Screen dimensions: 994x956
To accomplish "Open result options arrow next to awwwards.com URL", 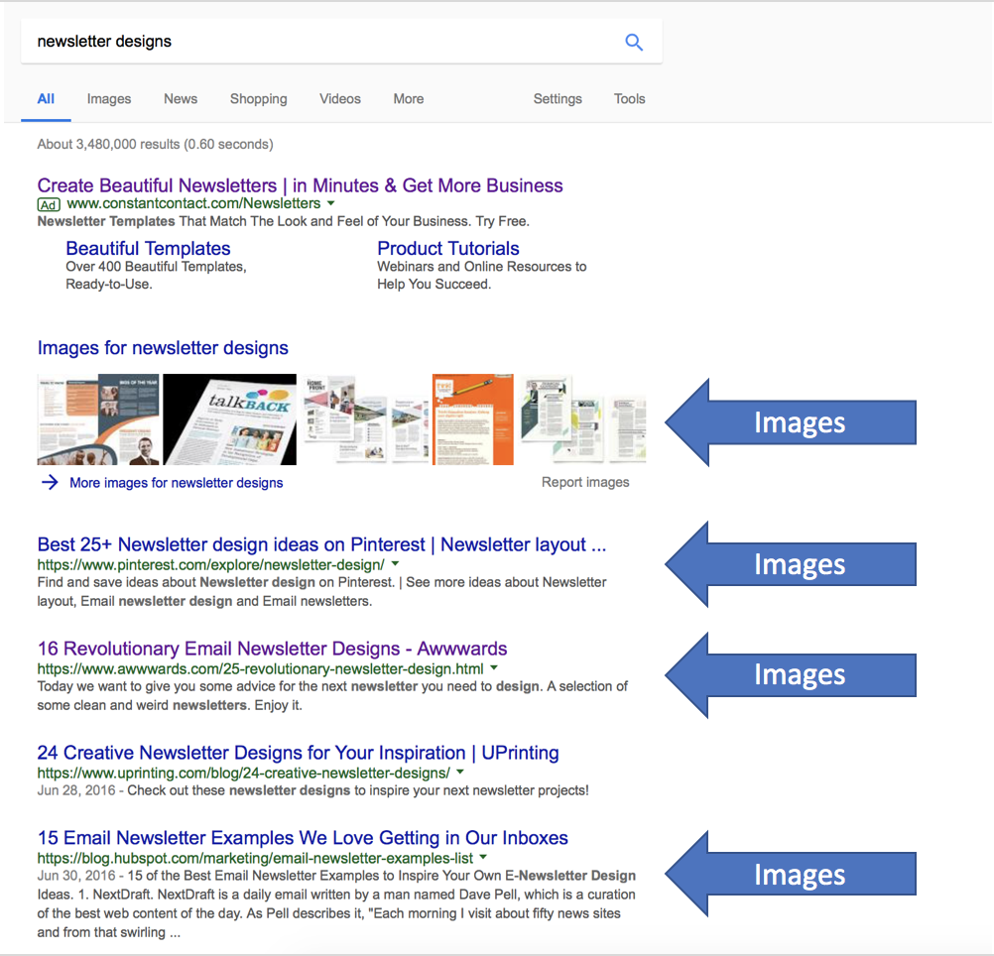I will tap(493, 667).
